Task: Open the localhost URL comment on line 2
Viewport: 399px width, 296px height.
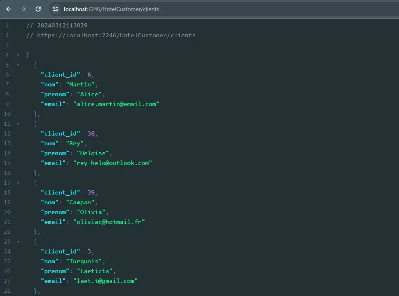Action: pos(111,35)
